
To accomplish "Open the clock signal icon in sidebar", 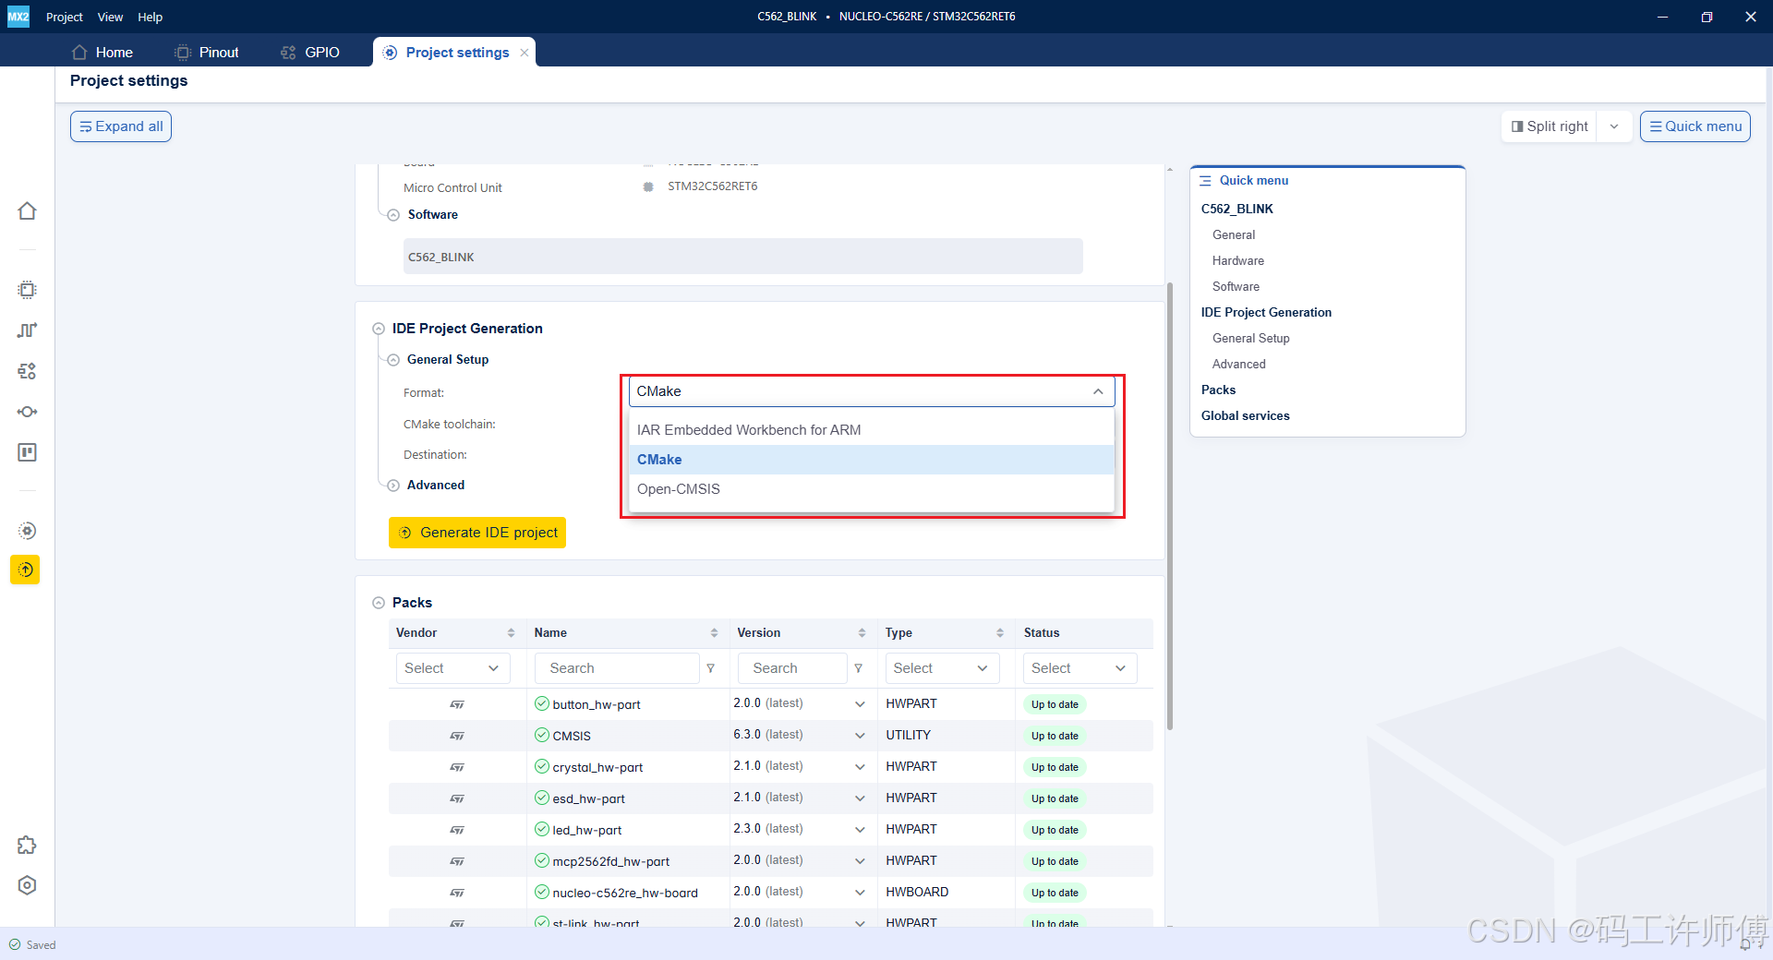I will pos(27,330).
